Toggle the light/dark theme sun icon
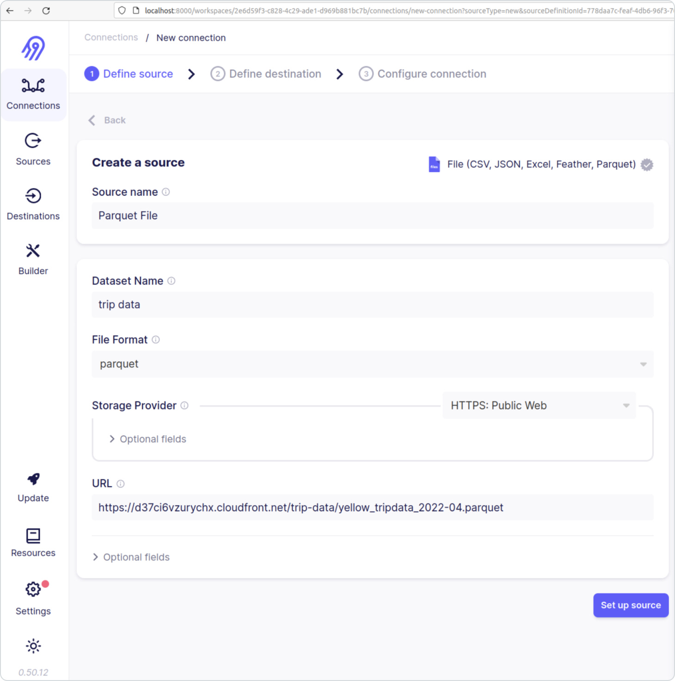Image resolution: width=675 pixels, height=681 pixels. point(33,646)
